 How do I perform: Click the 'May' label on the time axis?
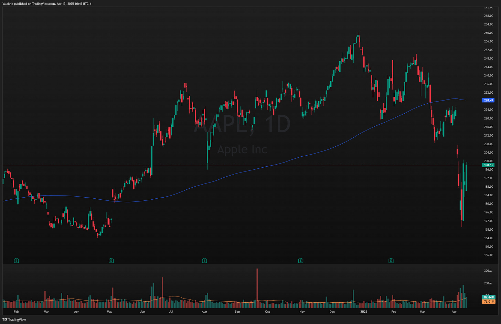click(109, 312)
